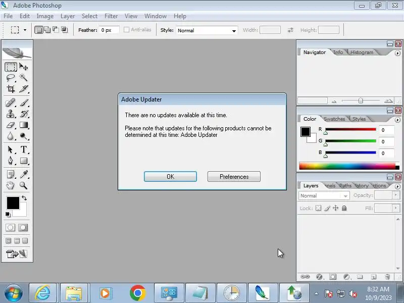The width and height of the screenshot is (404, 303).
Task: Select the Eraser tool
Action: (x=11, y=125)
